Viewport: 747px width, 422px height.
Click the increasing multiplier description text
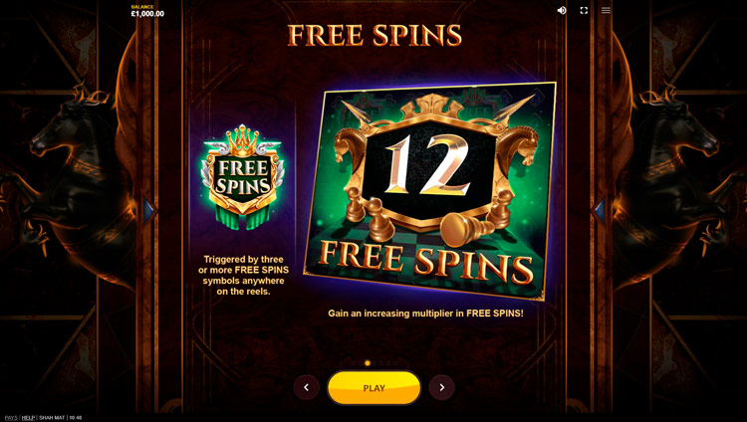(x=425, y=314)
